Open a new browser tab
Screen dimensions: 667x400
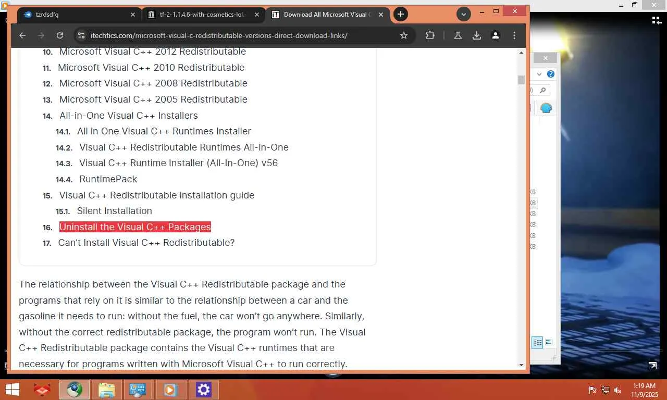click(x=400, y=15)
